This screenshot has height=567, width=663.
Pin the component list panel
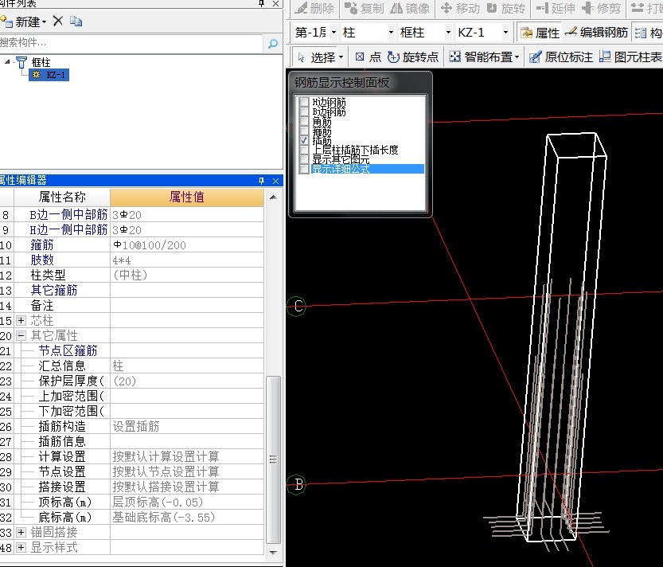261,3
